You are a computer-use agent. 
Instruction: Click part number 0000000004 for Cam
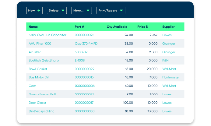point(85,86)
